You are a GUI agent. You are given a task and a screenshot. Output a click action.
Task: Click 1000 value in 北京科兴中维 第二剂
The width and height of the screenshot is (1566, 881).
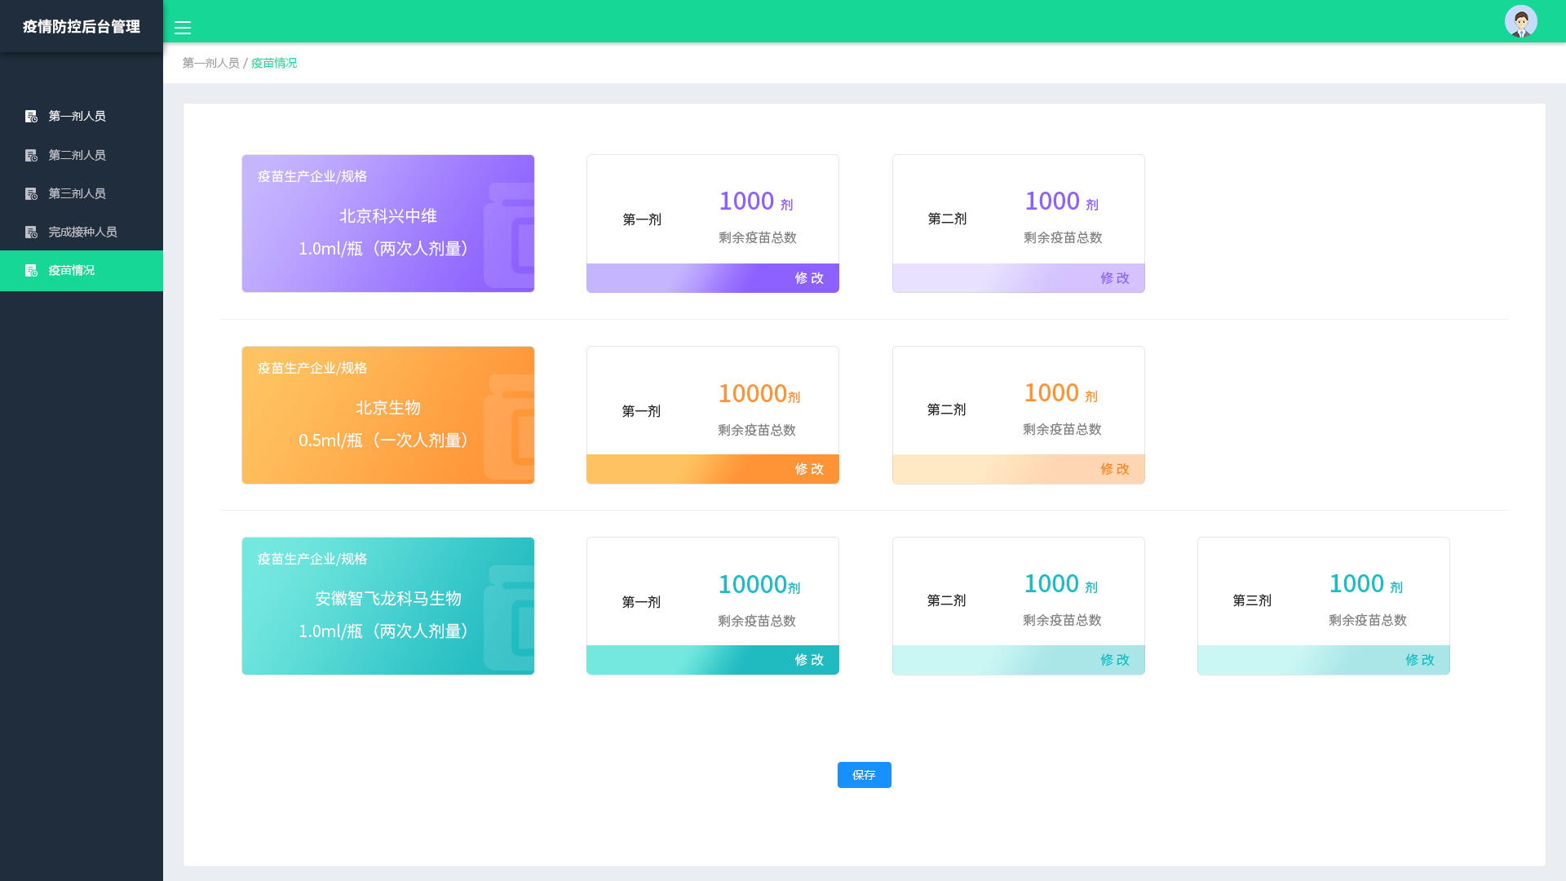[1052, 201]
